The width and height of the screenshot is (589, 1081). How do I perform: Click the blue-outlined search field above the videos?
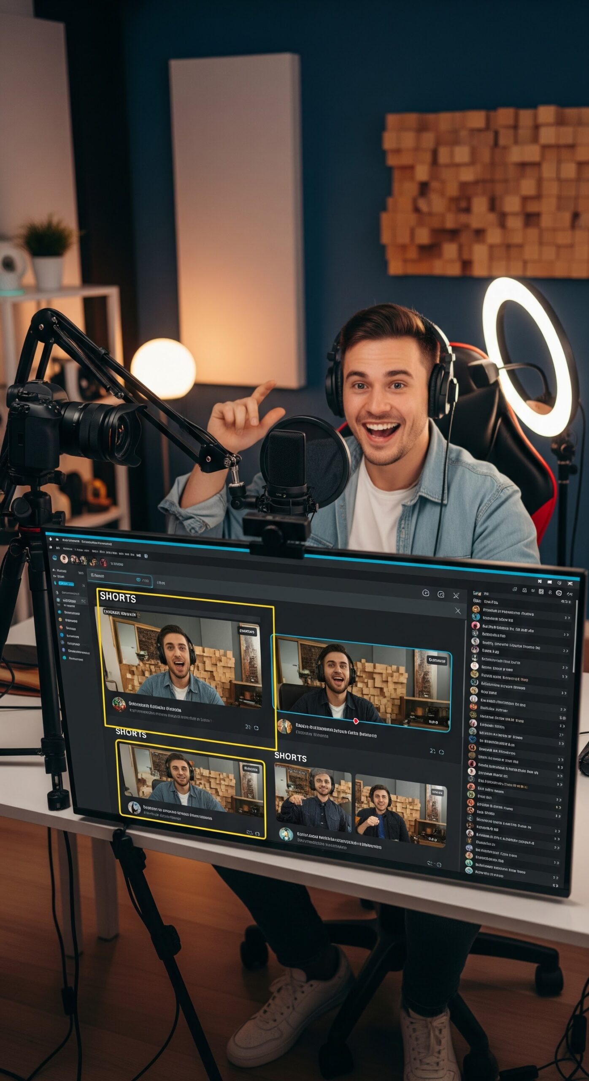tap(120, 579)
